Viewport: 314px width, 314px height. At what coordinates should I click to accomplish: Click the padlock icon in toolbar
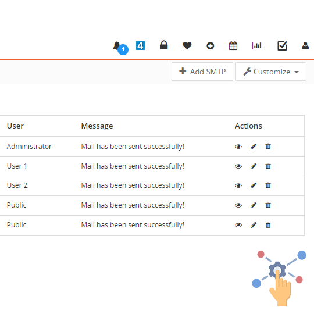(x=164, y=45)
